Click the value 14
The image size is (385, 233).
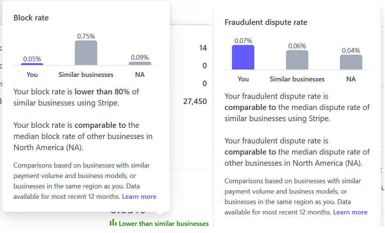pos(202,48)
